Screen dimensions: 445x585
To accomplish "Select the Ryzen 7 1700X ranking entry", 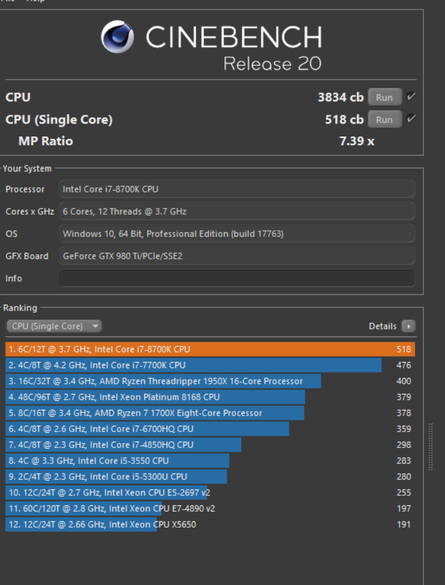I will [x=155, y=413].
